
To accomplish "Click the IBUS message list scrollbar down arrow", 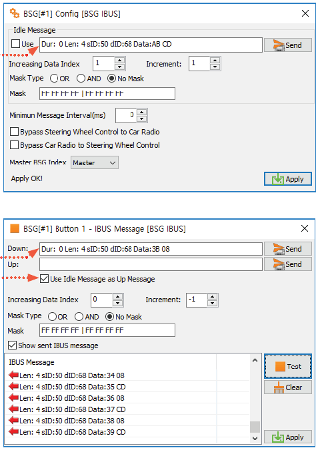I will point(255,438).
